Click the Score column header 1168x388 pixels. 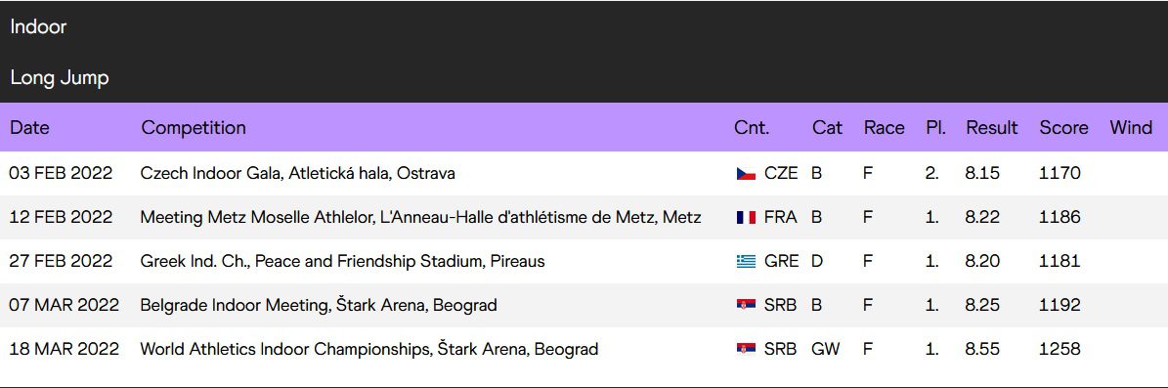(x=1063, y=127)
